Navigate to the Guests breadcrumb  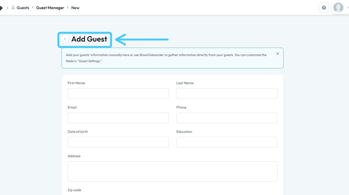(23, 8)
